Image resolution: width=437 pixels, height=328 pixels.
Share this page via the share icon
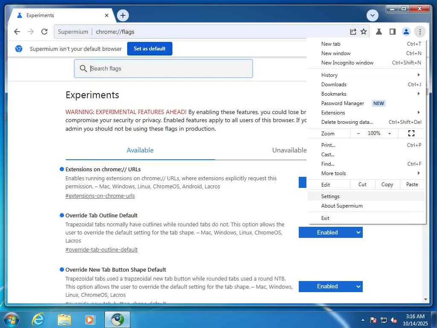click(353, 32)
